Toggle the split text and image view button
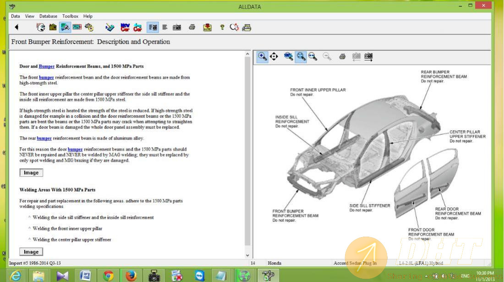 [153, 28]
